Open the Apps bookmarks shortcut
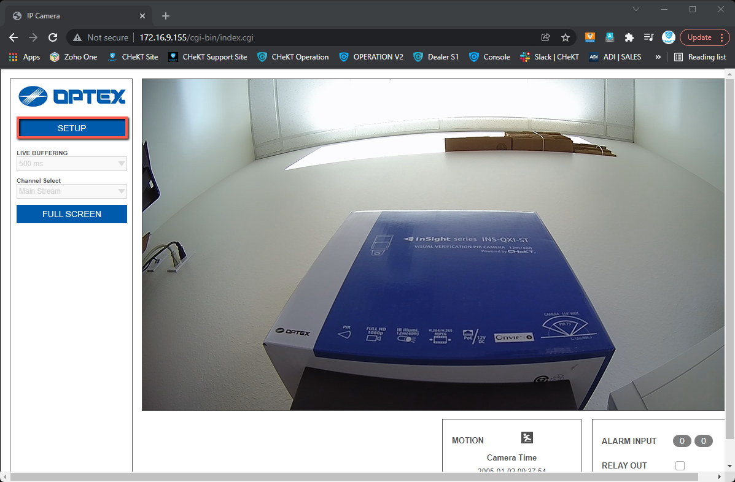This screenshot has width=735, height=482. [x=25, y=57]
